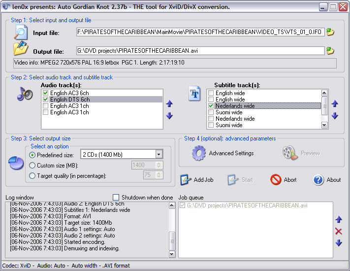
Task: Select Target quality radio option
Action: pyautogui.click(x=32, y=176)
